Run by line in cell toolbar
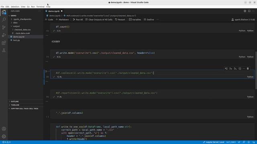 click(x=226, y=69)
